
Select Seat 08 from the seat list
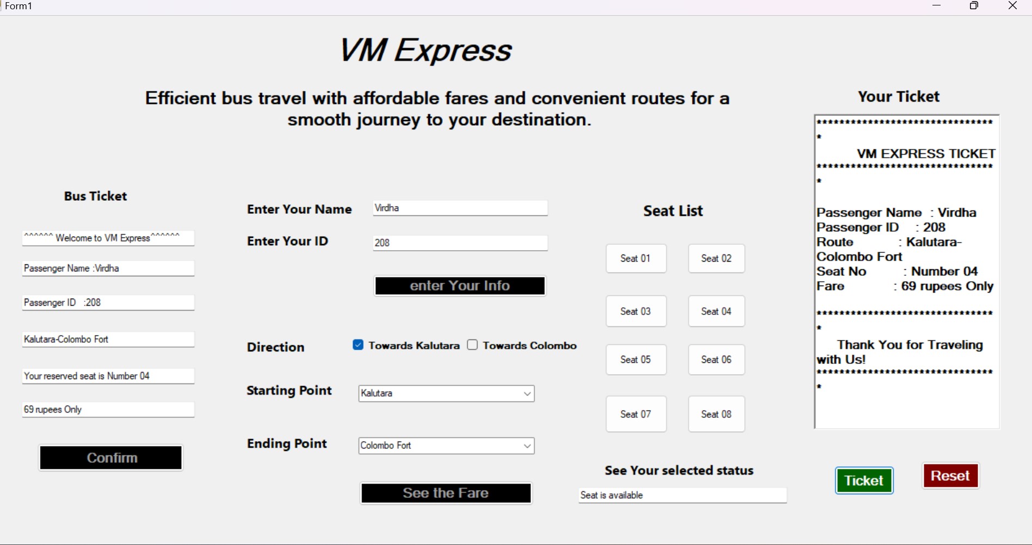click(x=715, y=414)
